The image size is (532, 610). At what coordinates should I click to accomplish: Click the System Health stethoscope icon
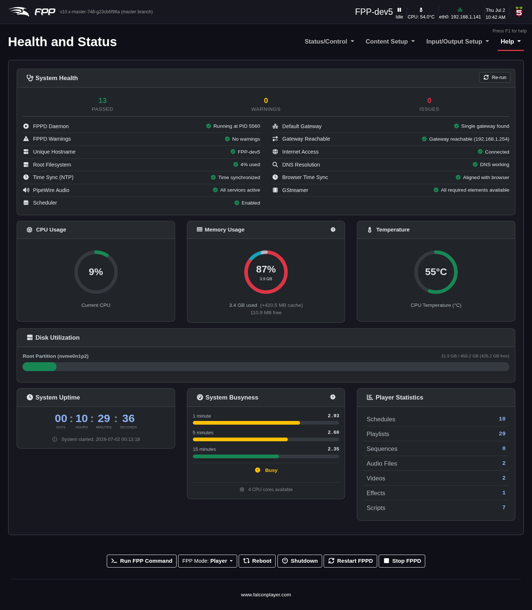pyautogui.click(x=30, y=78)
